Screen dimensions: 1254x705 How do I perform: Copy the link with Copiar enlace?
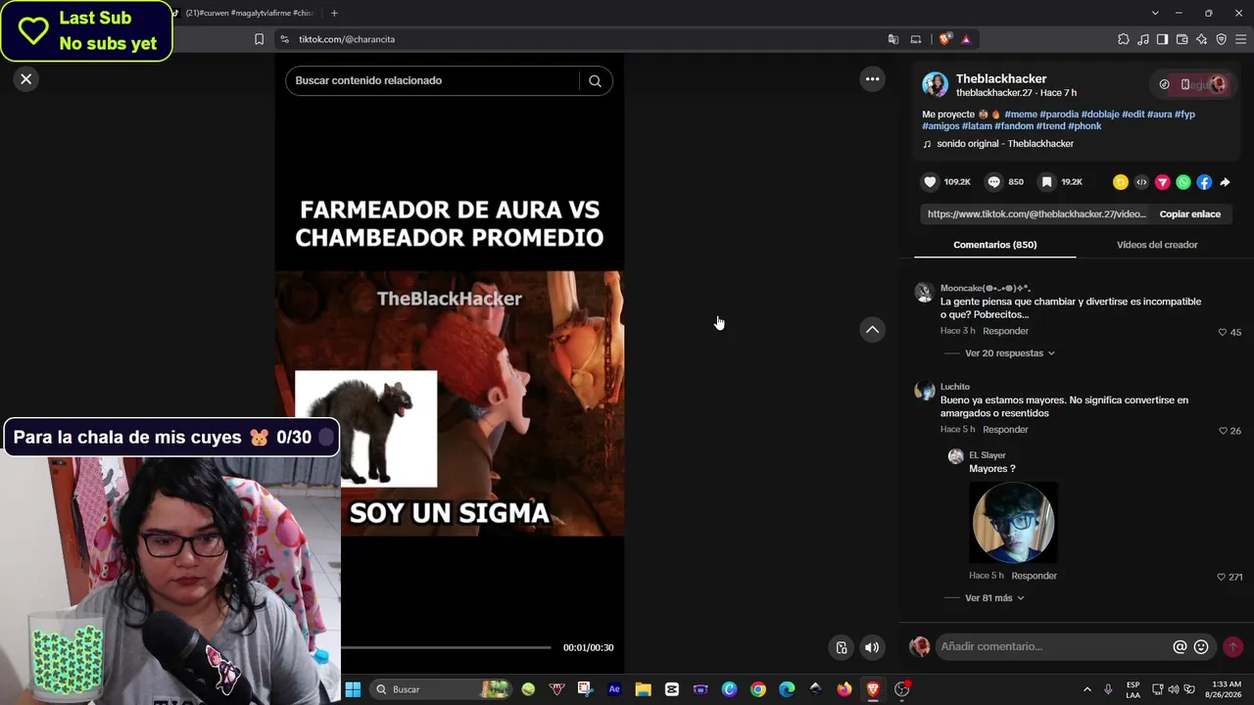click(1189, 214)
